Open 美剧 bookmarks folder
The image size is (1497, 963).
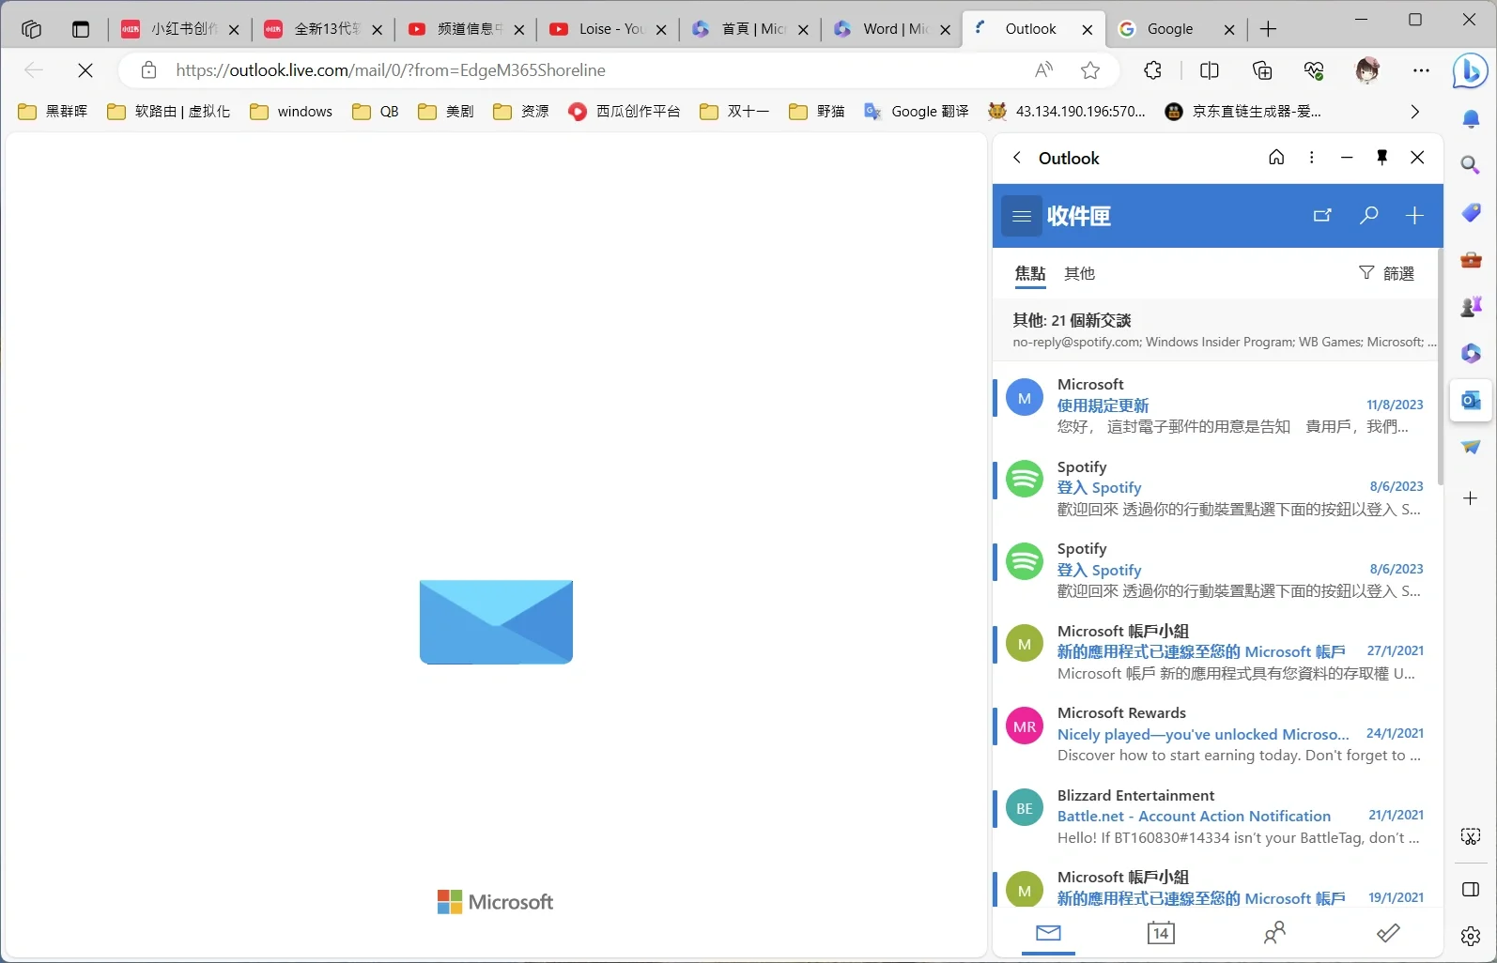pos(446,112)
